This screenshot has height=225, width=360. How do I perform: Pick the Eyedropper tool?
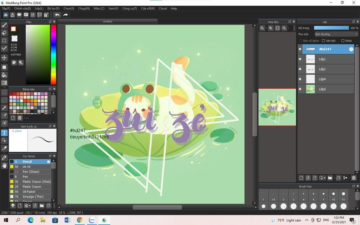4,157
